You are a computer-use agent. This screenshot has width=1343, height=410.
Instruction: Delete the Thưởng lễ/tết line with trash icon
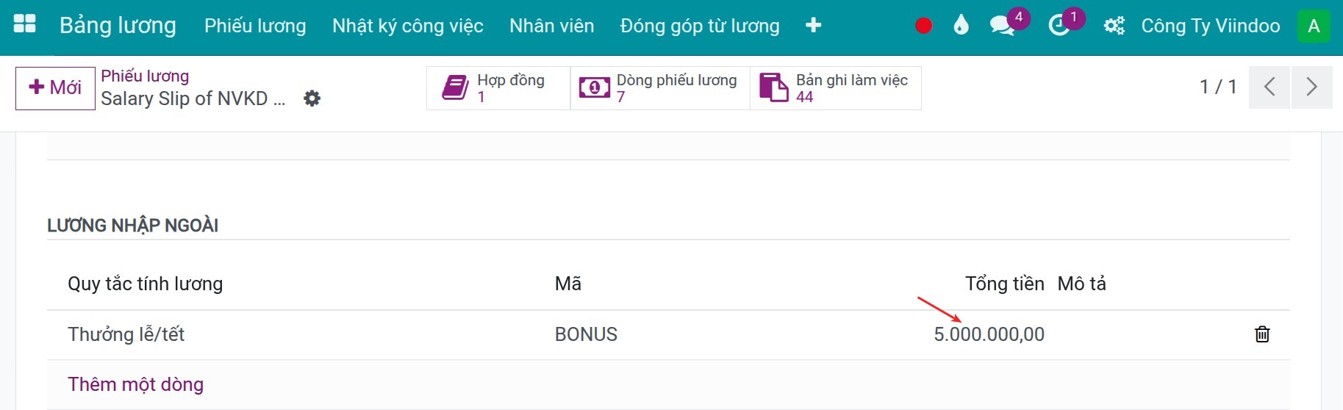(x=1262, y=334)
